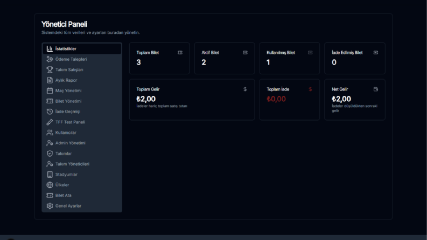Open the Admin Yönetimi tab
Viewport: 427px width, 240px height.
pyautogui.click(x=82, y=143)
